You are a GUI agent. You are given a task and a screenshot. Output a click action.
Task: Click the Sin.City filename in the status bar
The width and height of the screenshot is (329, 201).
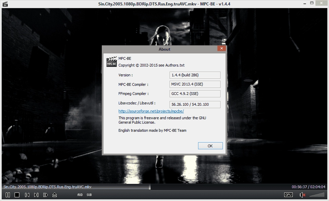[x=47, y=187]
